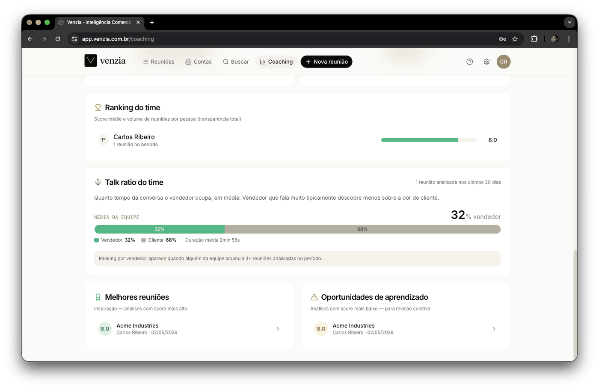Click the browser forward arrow
The image size is (599, 390).
(x=44, y=39)
